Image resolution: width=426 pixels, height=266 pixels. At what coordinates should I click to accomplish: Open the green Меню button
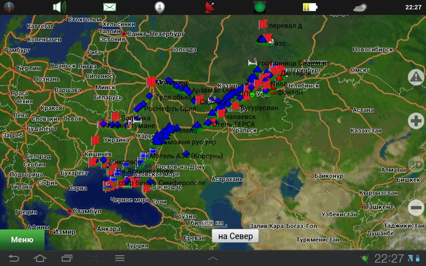[x=22, y=240]
